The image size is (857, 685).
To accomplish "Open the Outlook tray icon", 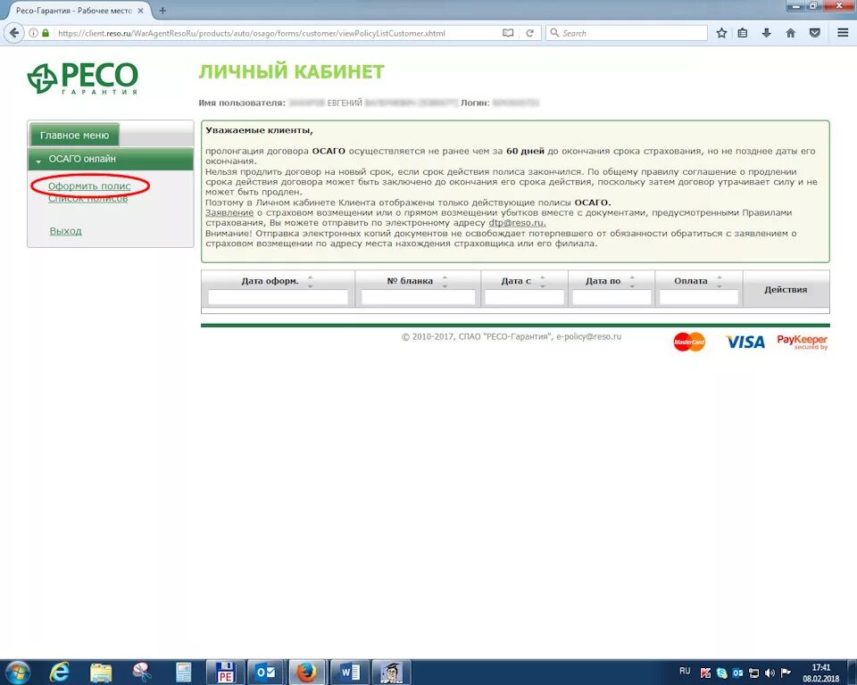I will point(738,673).
